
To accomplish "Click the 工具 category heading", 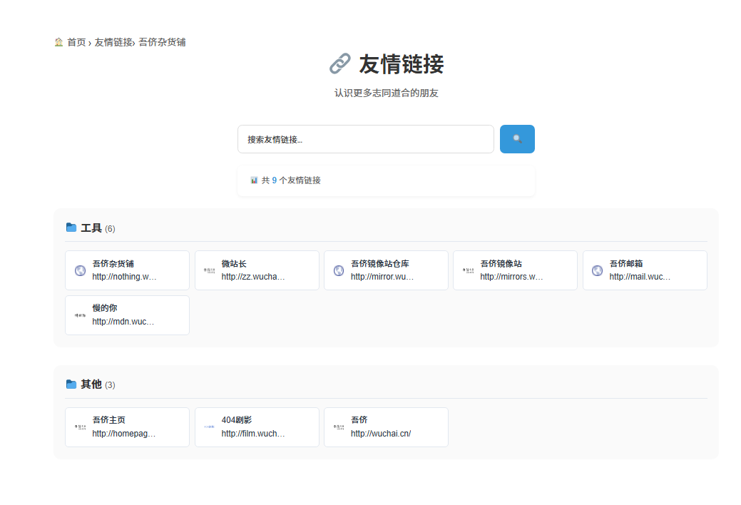I will click(91, 228).
